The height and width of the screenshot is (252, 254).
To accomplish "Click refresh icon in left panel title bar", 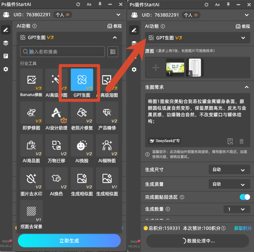I will [78, 4].
